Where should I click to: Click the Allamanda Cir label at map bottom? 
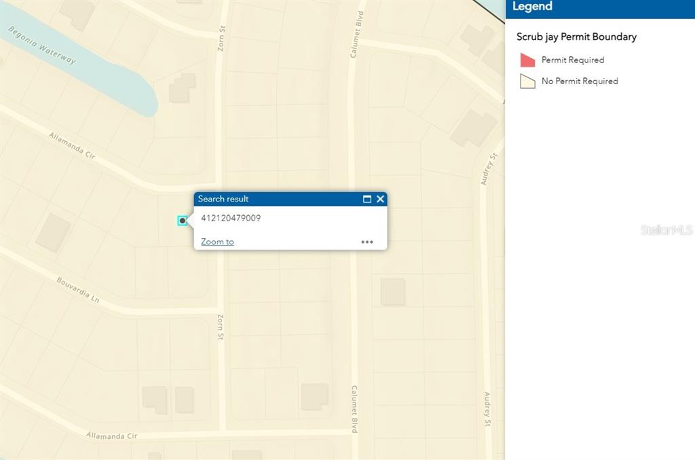(x=111, y=435)
